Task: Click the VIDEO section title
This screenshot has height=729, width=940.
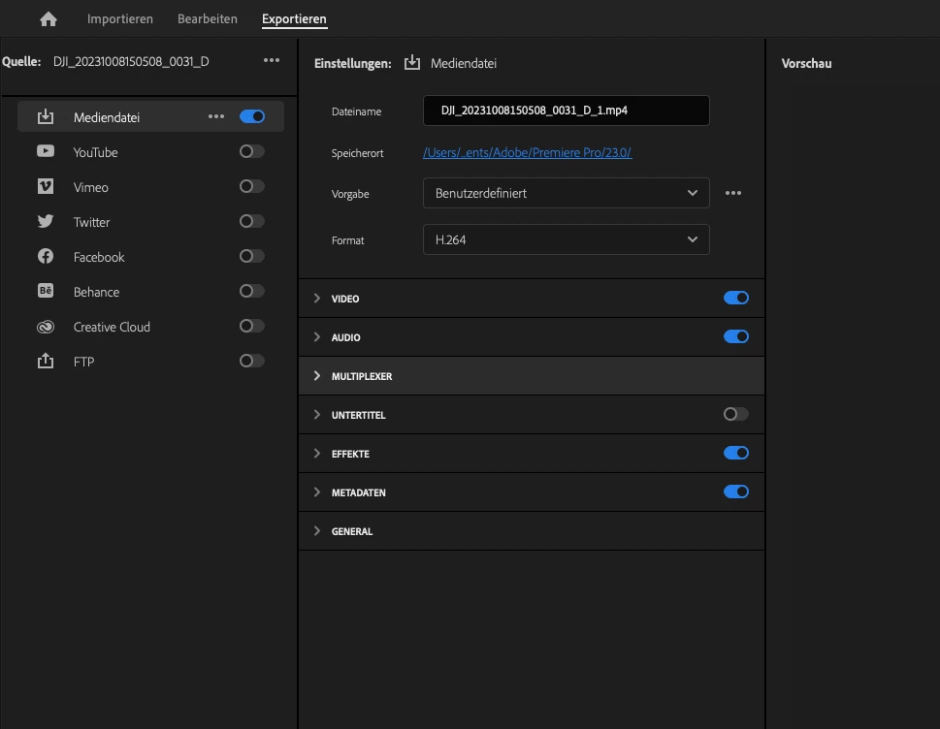Action: pos(345,299)
